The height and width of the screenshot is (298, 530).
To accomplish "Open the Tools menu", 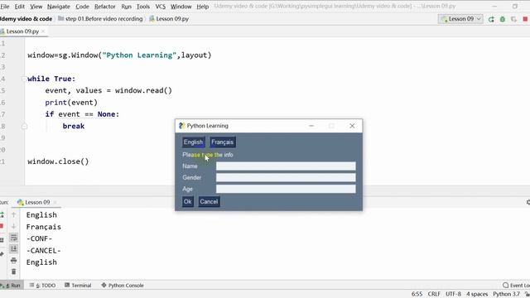I will point(143,7).
